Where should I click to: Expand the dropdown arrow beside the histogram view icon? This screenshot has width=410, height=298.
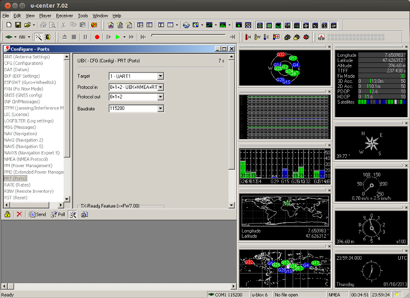[x=229, y=25]
